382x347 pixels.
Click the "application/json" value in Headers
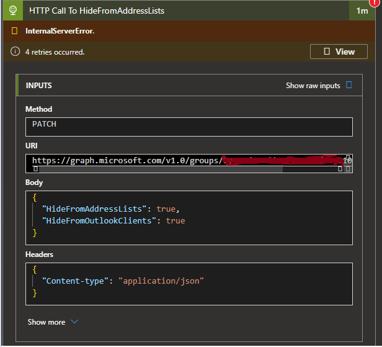click(x=161, y=281)
